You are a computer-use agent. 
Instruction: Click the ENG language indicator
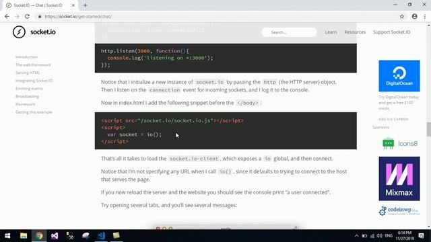[x=389, y=236]
